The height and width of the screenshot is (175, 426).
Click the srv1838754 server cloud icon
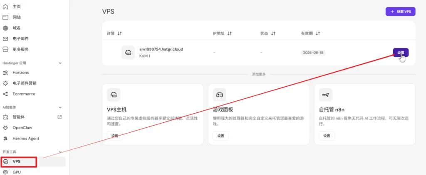click(128, 52)
